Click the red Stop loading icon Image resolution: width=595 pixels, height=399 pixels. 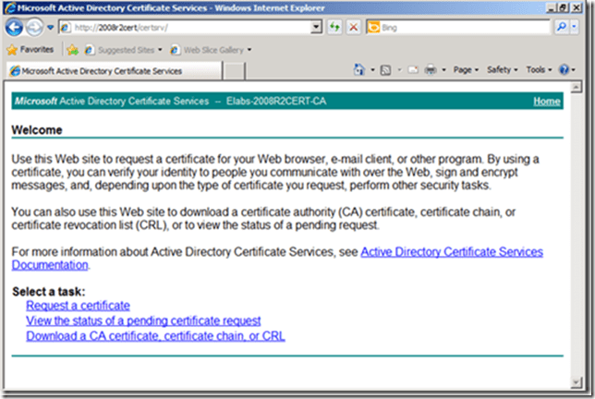[x=352, y=28]
